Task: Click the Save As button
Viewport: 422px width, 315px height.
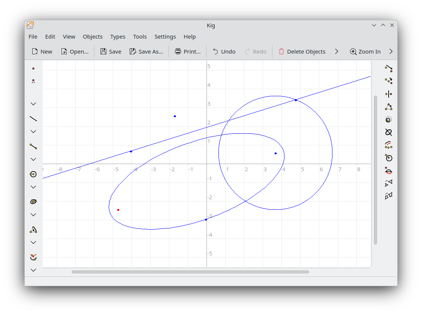Action: coord(146,52)
